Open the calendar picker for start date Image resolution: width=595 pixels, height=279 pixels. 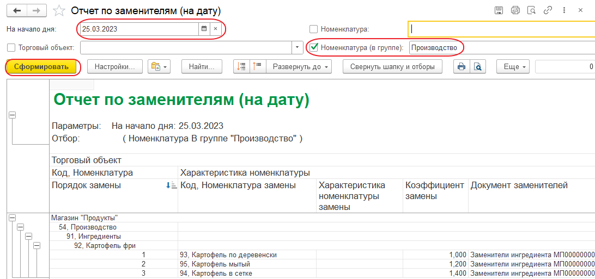click(204, 29)
